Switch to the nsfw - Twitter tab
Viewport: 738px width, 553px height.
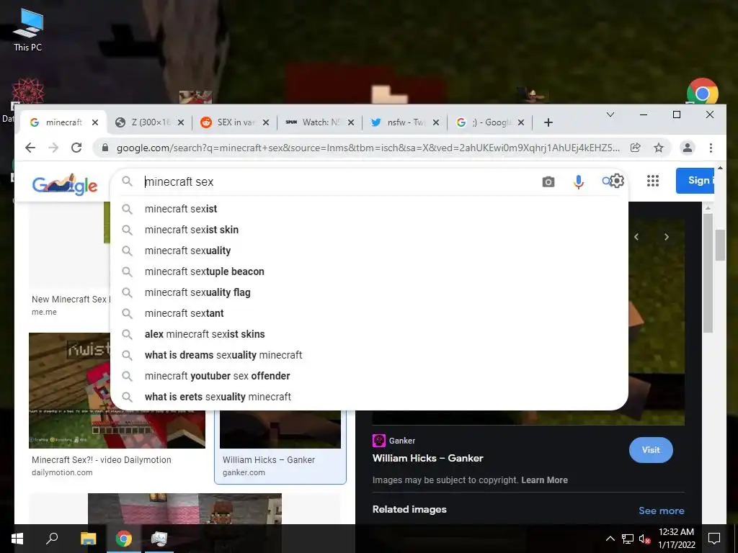pos(405,122)
